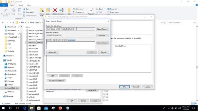
Task: Open the Windows Start menu
Action: 3,108
